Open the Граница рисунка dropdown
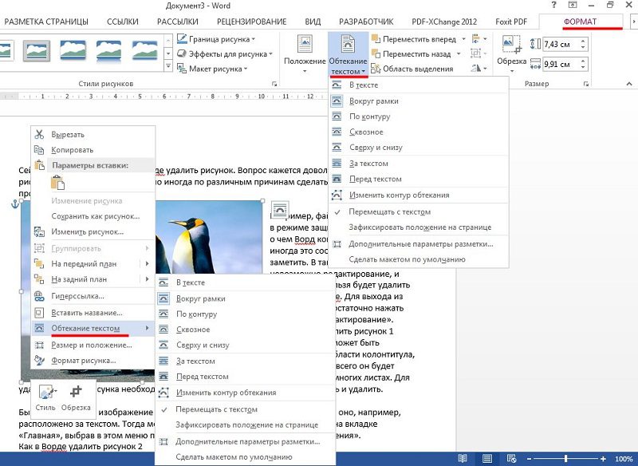 point(216,39)
